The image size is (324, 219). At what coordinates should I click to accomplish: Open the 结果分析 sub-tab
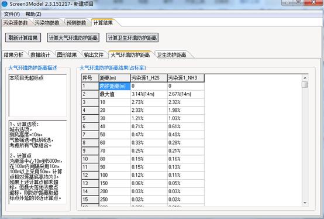click(x=13, y=55)
